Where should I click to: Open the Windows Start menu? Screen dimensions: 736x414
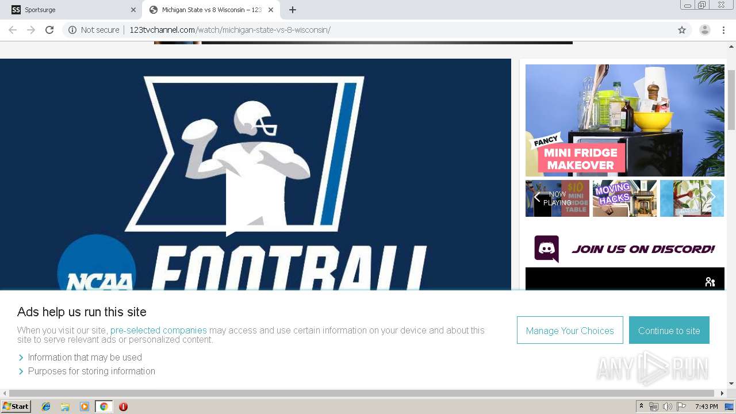pyautogui.click(x=16, y=406)
